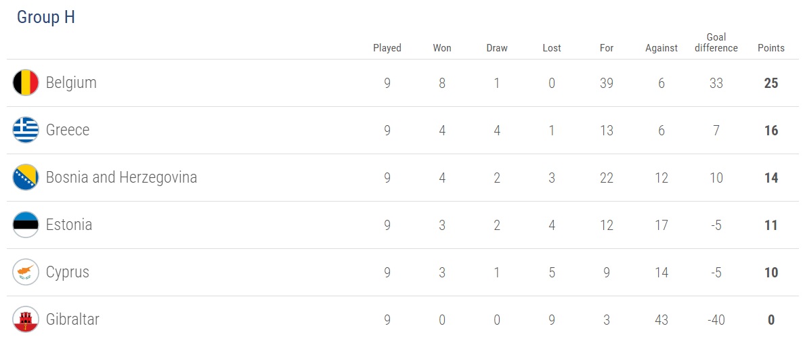Screen dimensions: 803x345
Task: Select the Bosnia and Herzegovina team name
Action: tap(121, 177)
